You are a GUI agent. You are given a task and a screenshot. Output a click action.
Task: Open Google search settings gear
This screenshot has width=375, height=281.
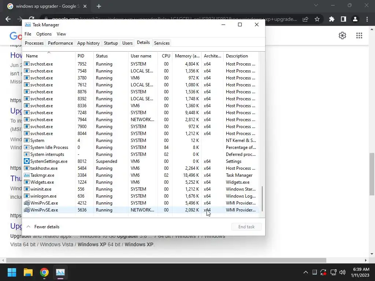(342, 35)
